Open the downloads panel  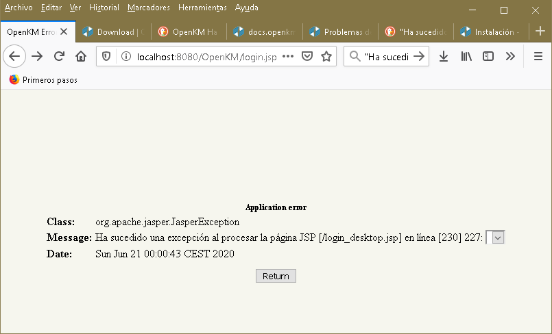[x=444, y=56]
